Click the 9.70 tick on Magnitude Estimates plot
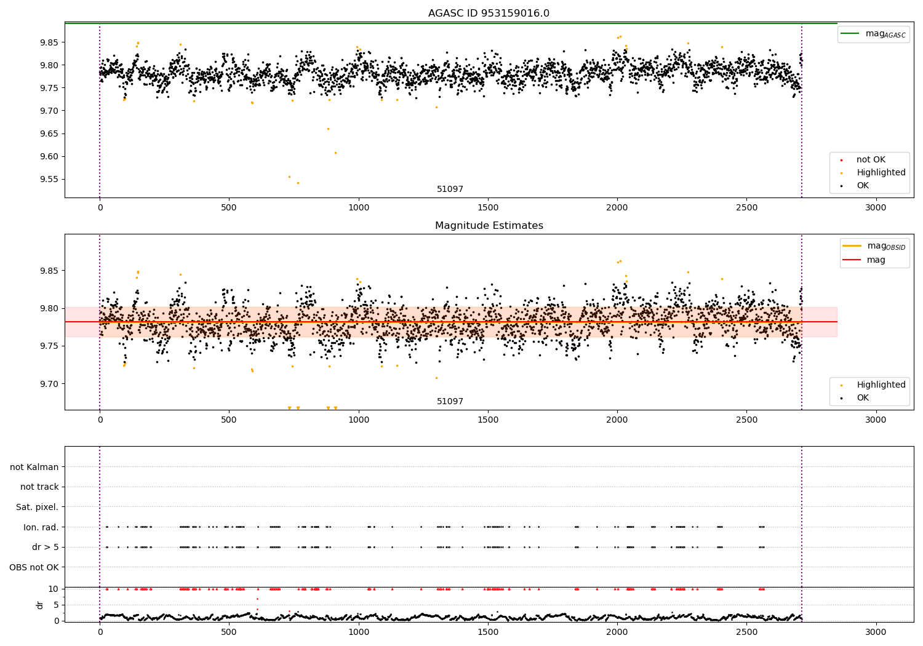 point(49,383)
